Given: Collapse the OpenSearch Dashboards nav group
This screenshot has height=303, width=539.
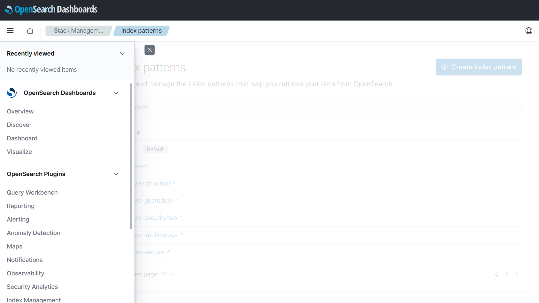Looking at the screenshot, I should [x=116, y=93].
